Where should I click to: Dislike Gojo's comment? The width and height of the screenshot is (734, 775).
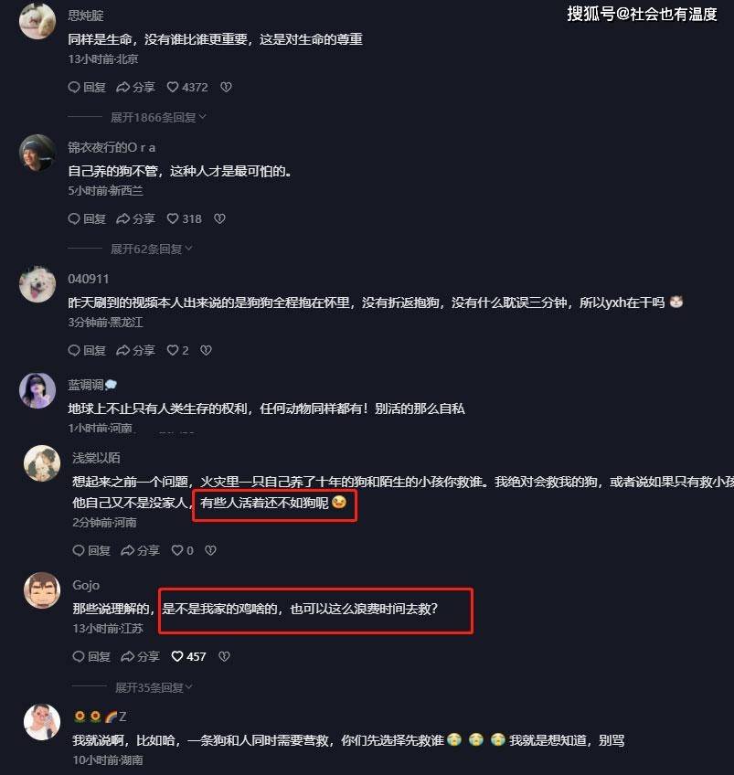(224, 656)
